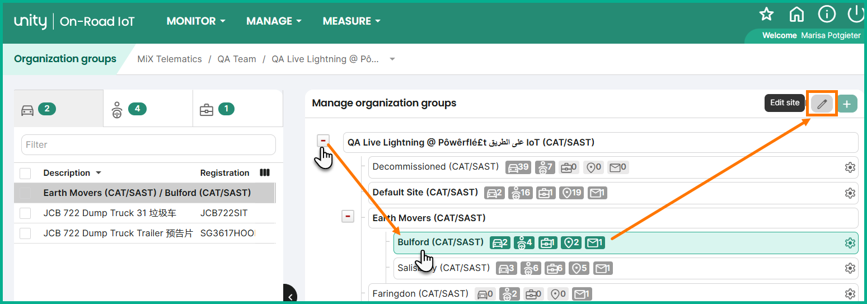The width and height of the screenshot is (867, 304).
Task: Click the Edit site pencil icon
Action: pos(822,104)
